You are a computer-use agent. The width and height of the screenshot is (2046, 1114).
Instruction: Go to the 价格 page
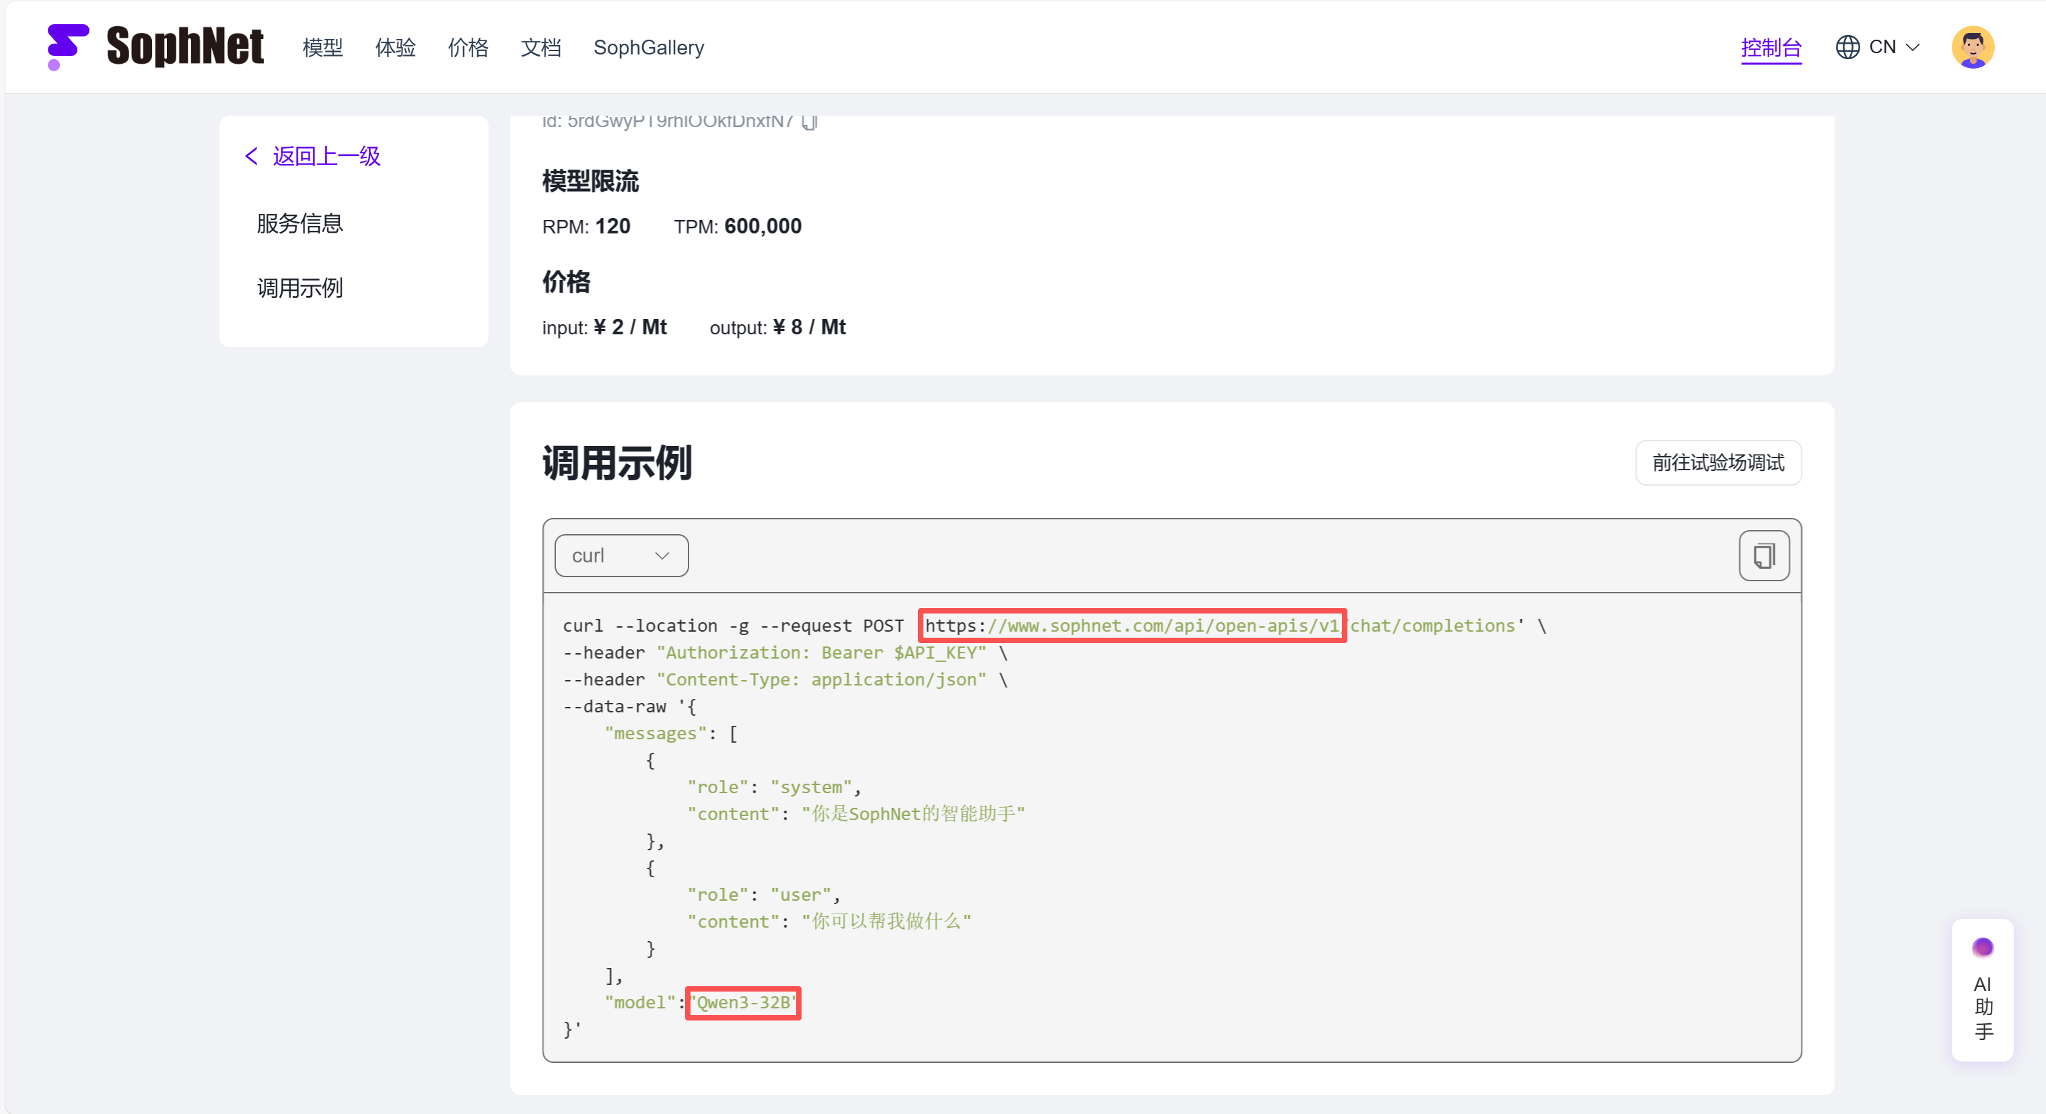[x=468, y=48]
